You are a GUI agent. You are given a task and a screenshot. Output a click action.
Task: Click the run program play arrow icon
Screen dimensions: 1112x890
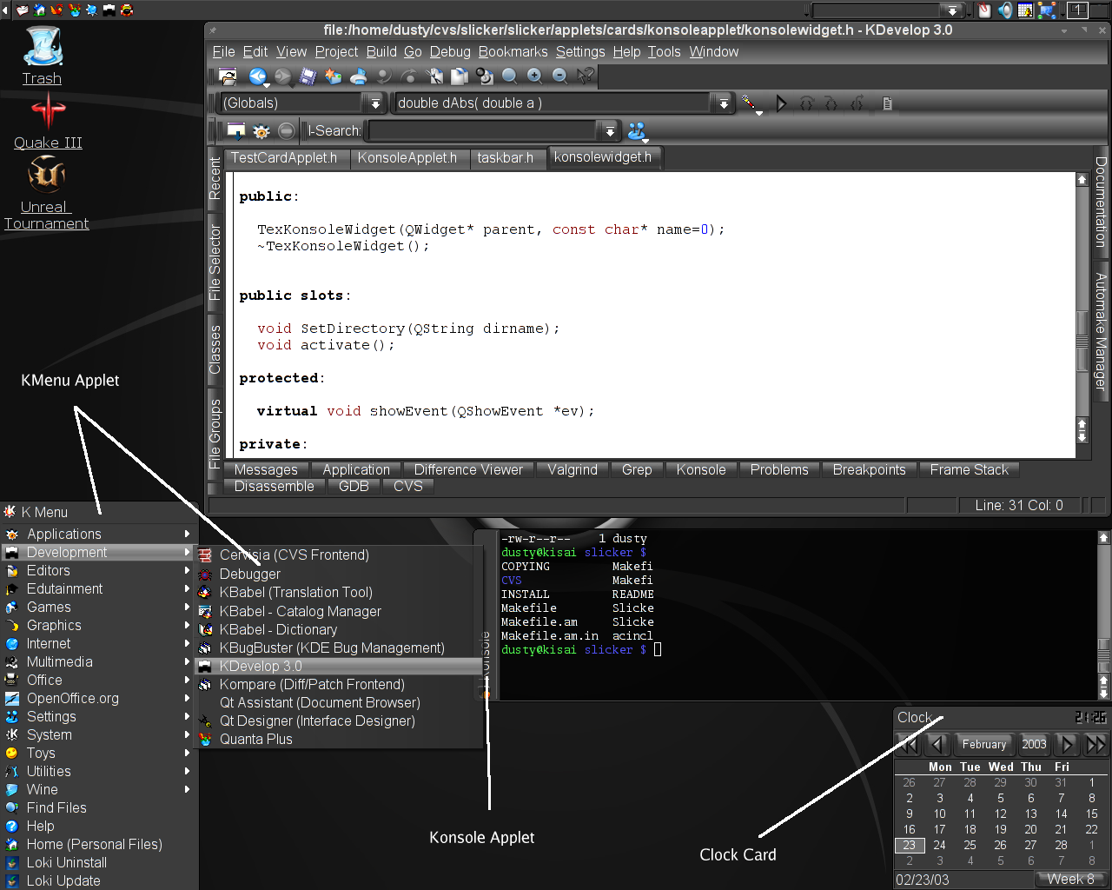781,103
